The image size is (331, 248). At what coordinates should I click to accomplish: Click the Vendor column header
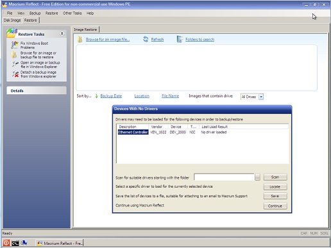tap(158, 127)
